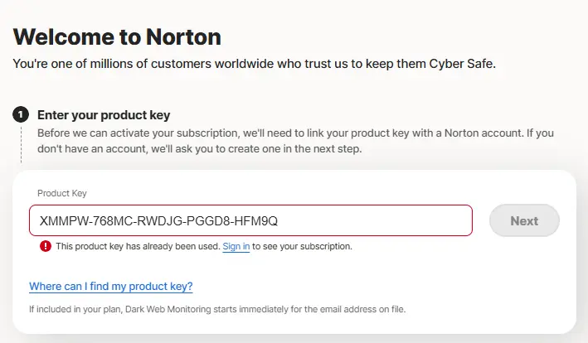Click the 'HFM9Q' segment of the product key

(x=255, y=221)
